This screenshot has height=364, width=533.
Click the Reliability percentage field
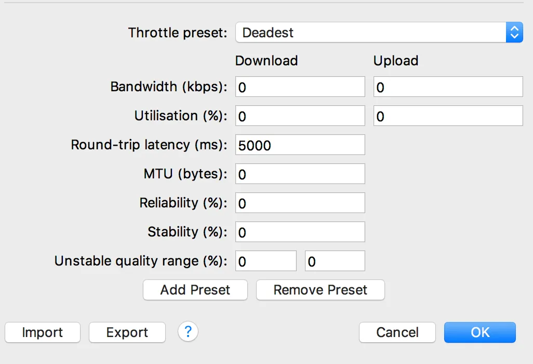click(300, 203)
